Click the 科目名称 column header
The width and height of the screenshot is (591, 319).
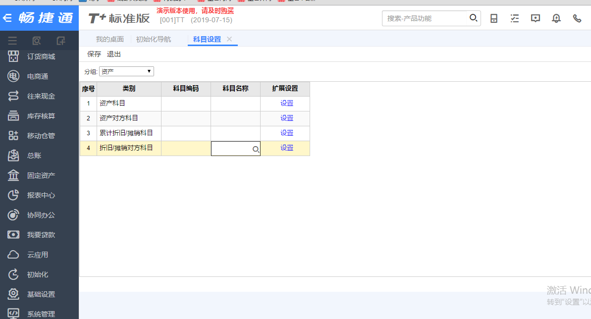tap(236, 89)
